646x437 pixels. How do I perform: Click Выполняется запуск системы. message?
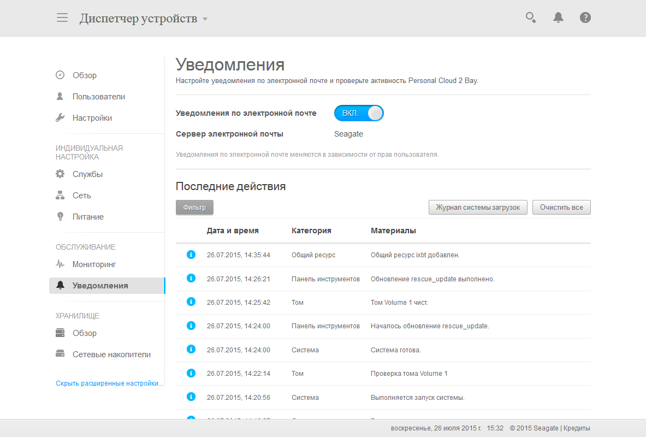[417, 398]
